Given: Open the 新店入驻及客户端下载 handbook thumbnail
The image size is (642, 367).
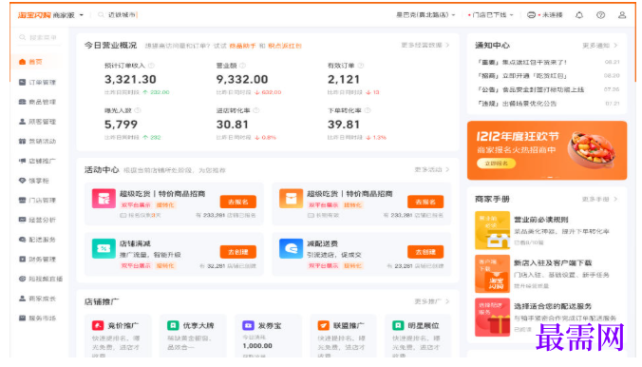Looking at the screenshot, I should coord(492,274).
